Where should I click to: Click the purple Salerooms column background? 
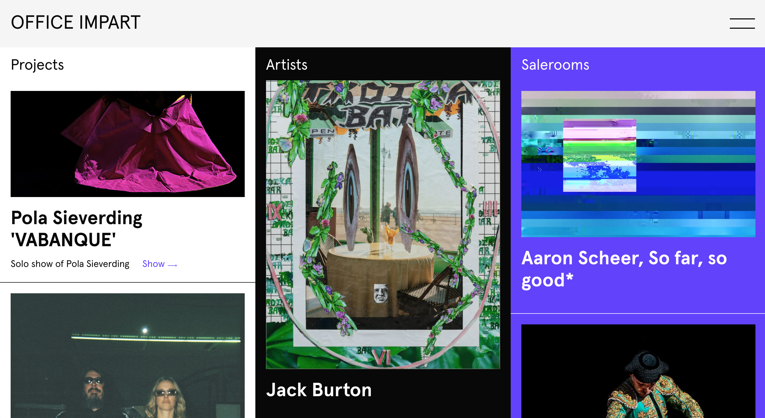[x=638, y=303]
